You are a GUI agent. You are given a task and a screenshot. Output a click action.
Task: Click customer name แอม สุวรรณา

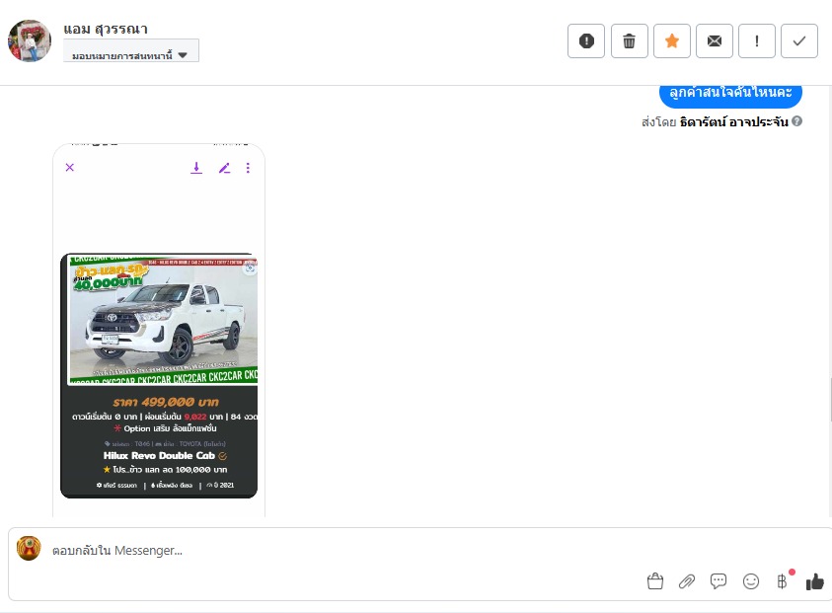point(106,30)
